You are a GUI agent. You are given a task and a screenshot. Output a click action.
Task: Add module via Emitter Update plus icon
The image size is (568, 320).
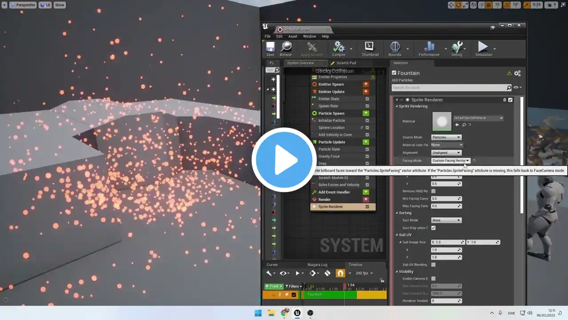pos(366,92)
